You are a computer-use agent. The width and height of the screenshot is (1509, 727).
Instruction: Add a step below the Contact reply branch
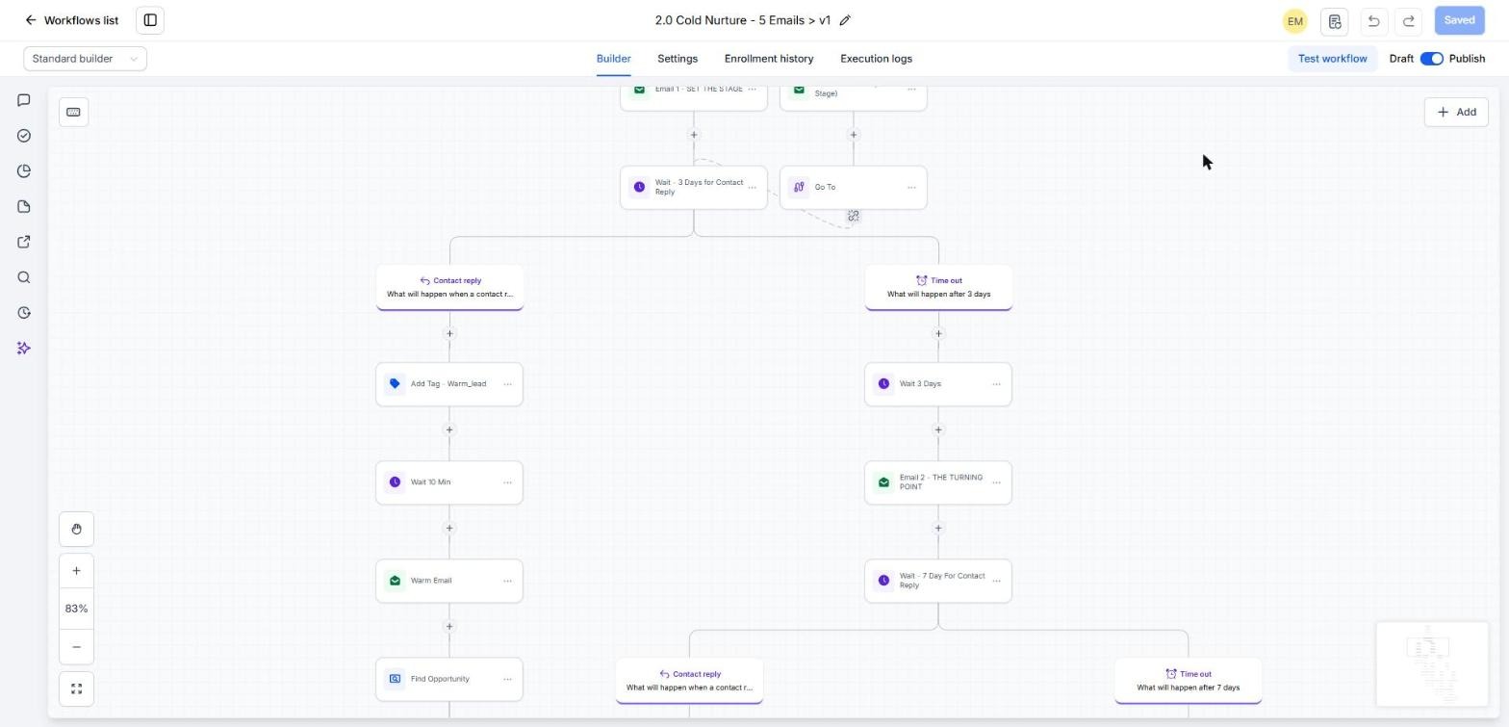pos(449,334)
